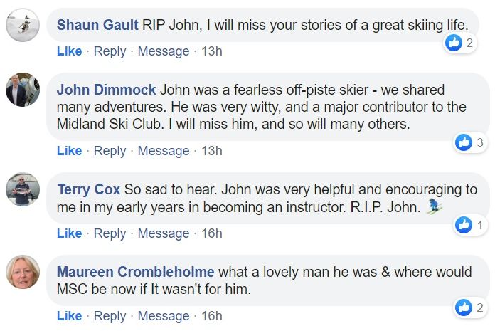The height and width of the screenshot is (331, 495).
Task: Open the thumbs-up reactions on John Dimmock's comment
Action: (464, 142)
